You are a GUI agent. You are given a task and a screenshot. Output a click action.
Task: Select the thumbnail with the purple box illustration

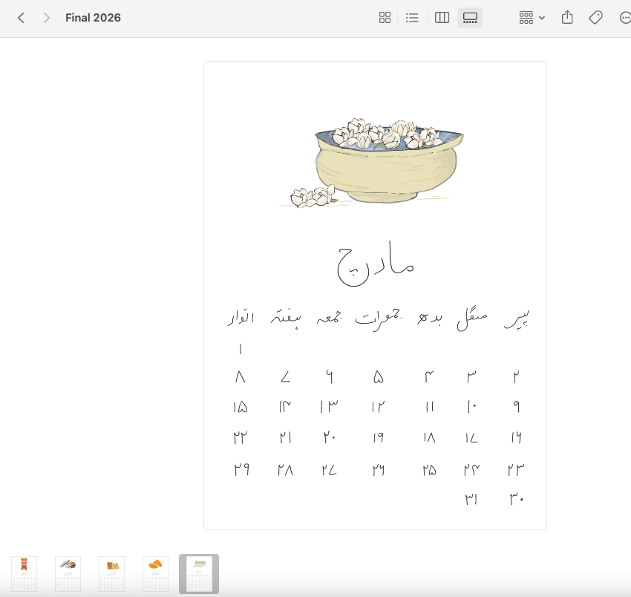(x=68, y=573)
